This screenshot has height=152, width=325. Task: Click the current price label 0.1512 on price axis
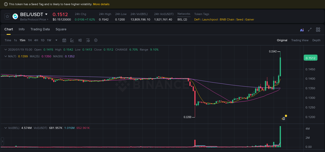(310, 58)
